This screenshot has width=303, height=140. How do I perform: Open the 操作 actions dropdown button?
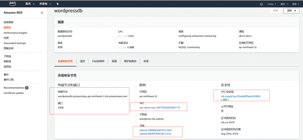coord(291,11)
